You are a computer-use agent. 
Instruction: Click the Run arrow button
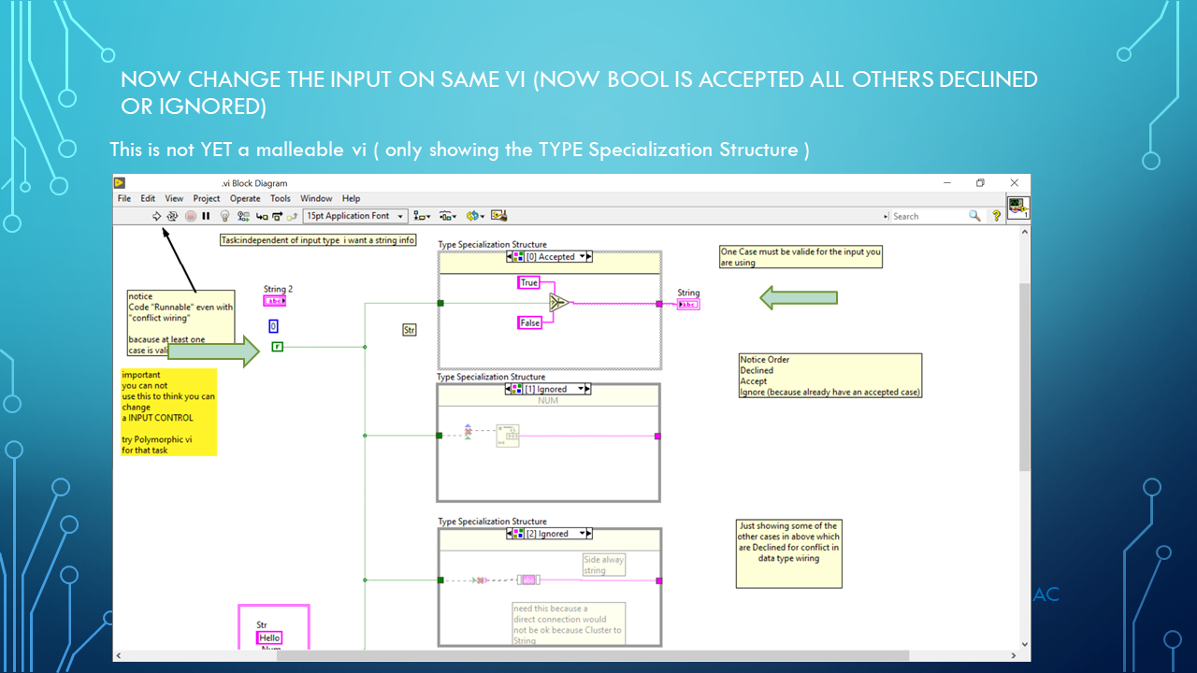click(x=157, y=216)
